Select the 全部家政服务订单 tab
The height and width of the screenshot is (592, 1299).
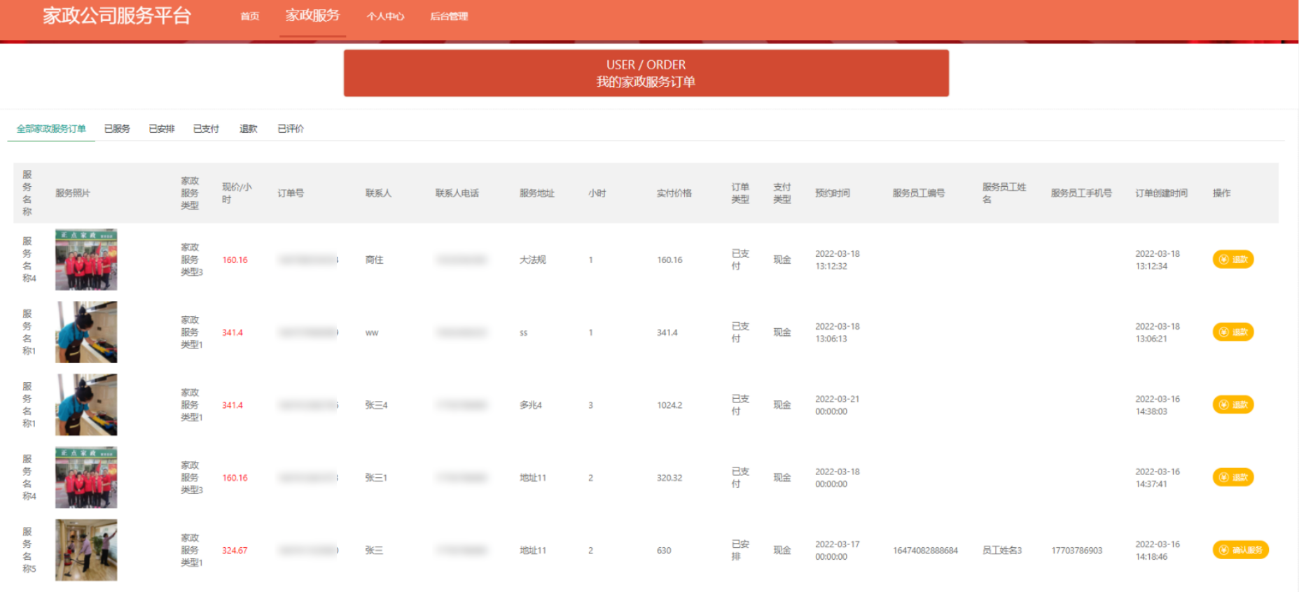[51, 129]
